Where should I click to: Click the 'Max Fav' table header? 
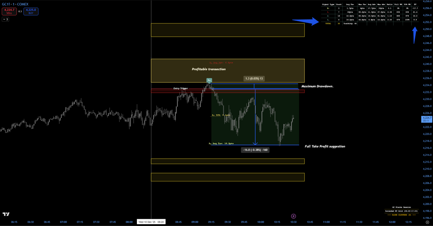(x=362, y=4)
